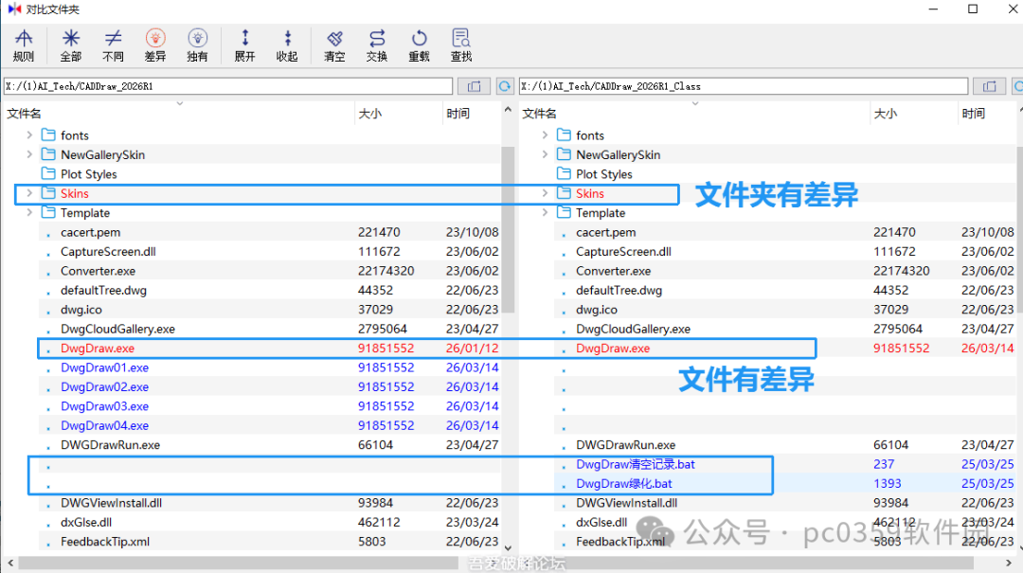Sort left pane by 大小 column header
1023x573 pixels.
click(369, 114)
